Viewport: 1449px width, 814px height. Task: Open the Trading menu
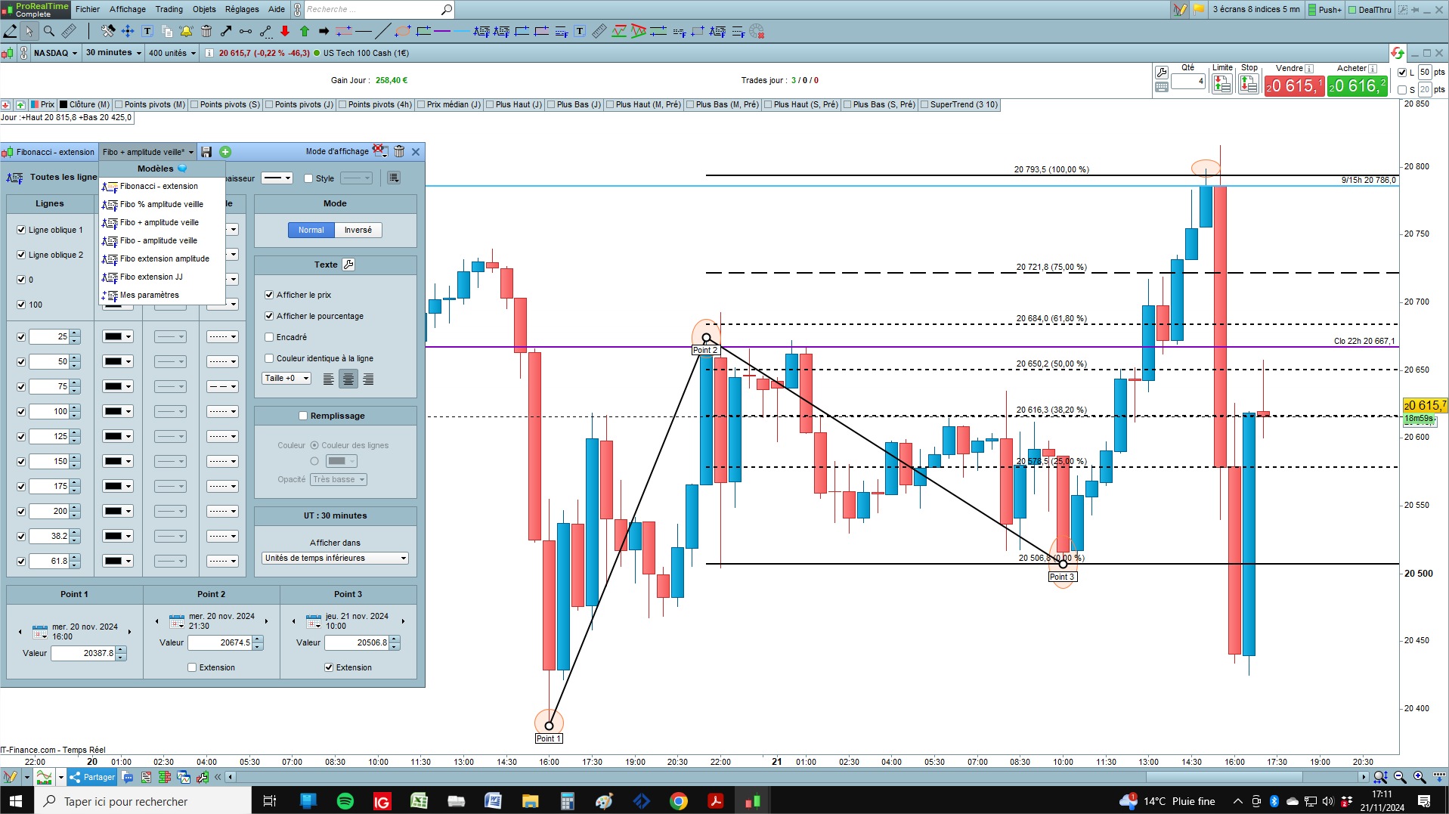tap(169, 9)
